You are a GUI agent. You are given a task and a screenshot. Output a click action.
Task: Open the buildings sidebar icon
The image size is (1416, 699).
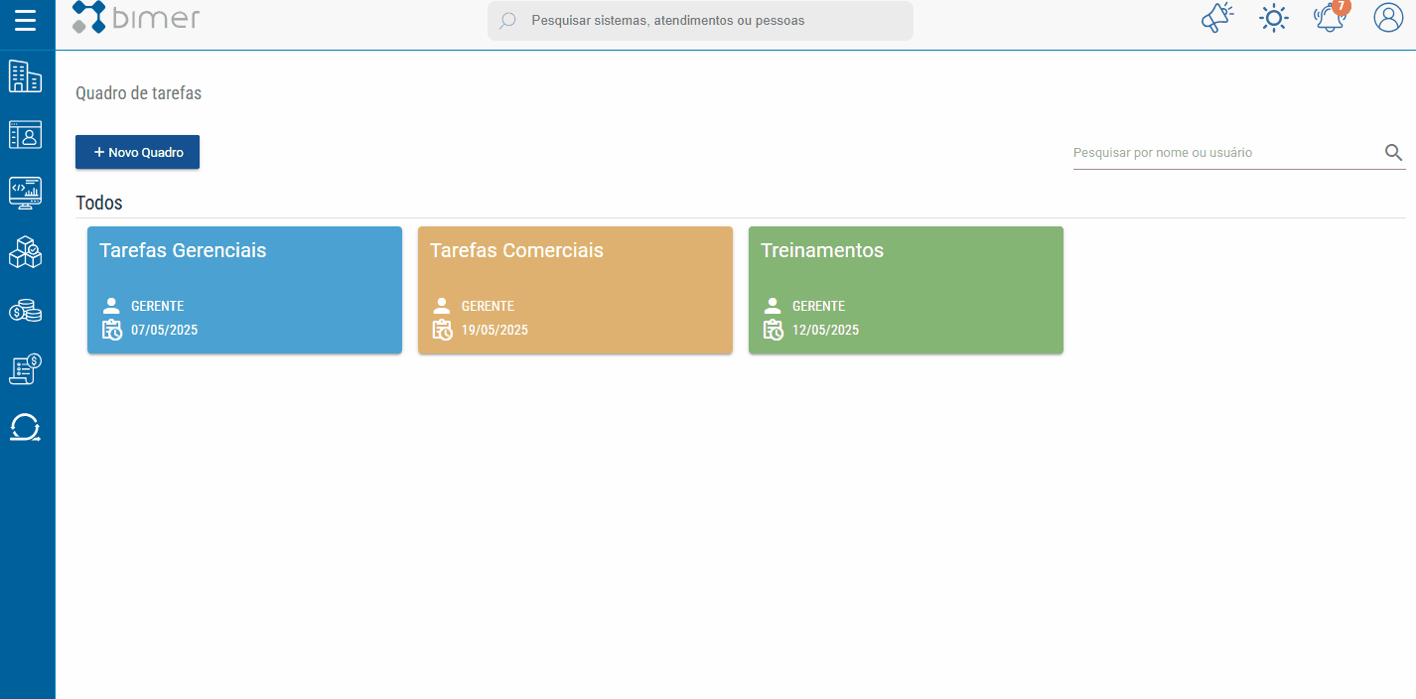[x=25, y=76]
